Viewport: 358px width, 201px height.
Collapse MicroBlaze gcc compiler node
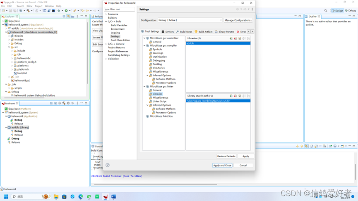tap(144, 46)
